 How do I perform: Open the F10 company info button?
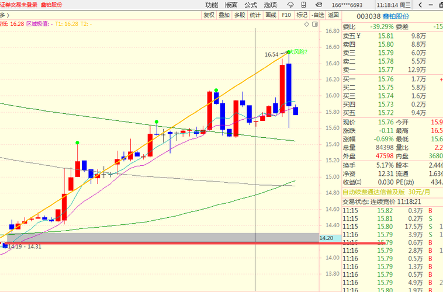tap(286, 15)
